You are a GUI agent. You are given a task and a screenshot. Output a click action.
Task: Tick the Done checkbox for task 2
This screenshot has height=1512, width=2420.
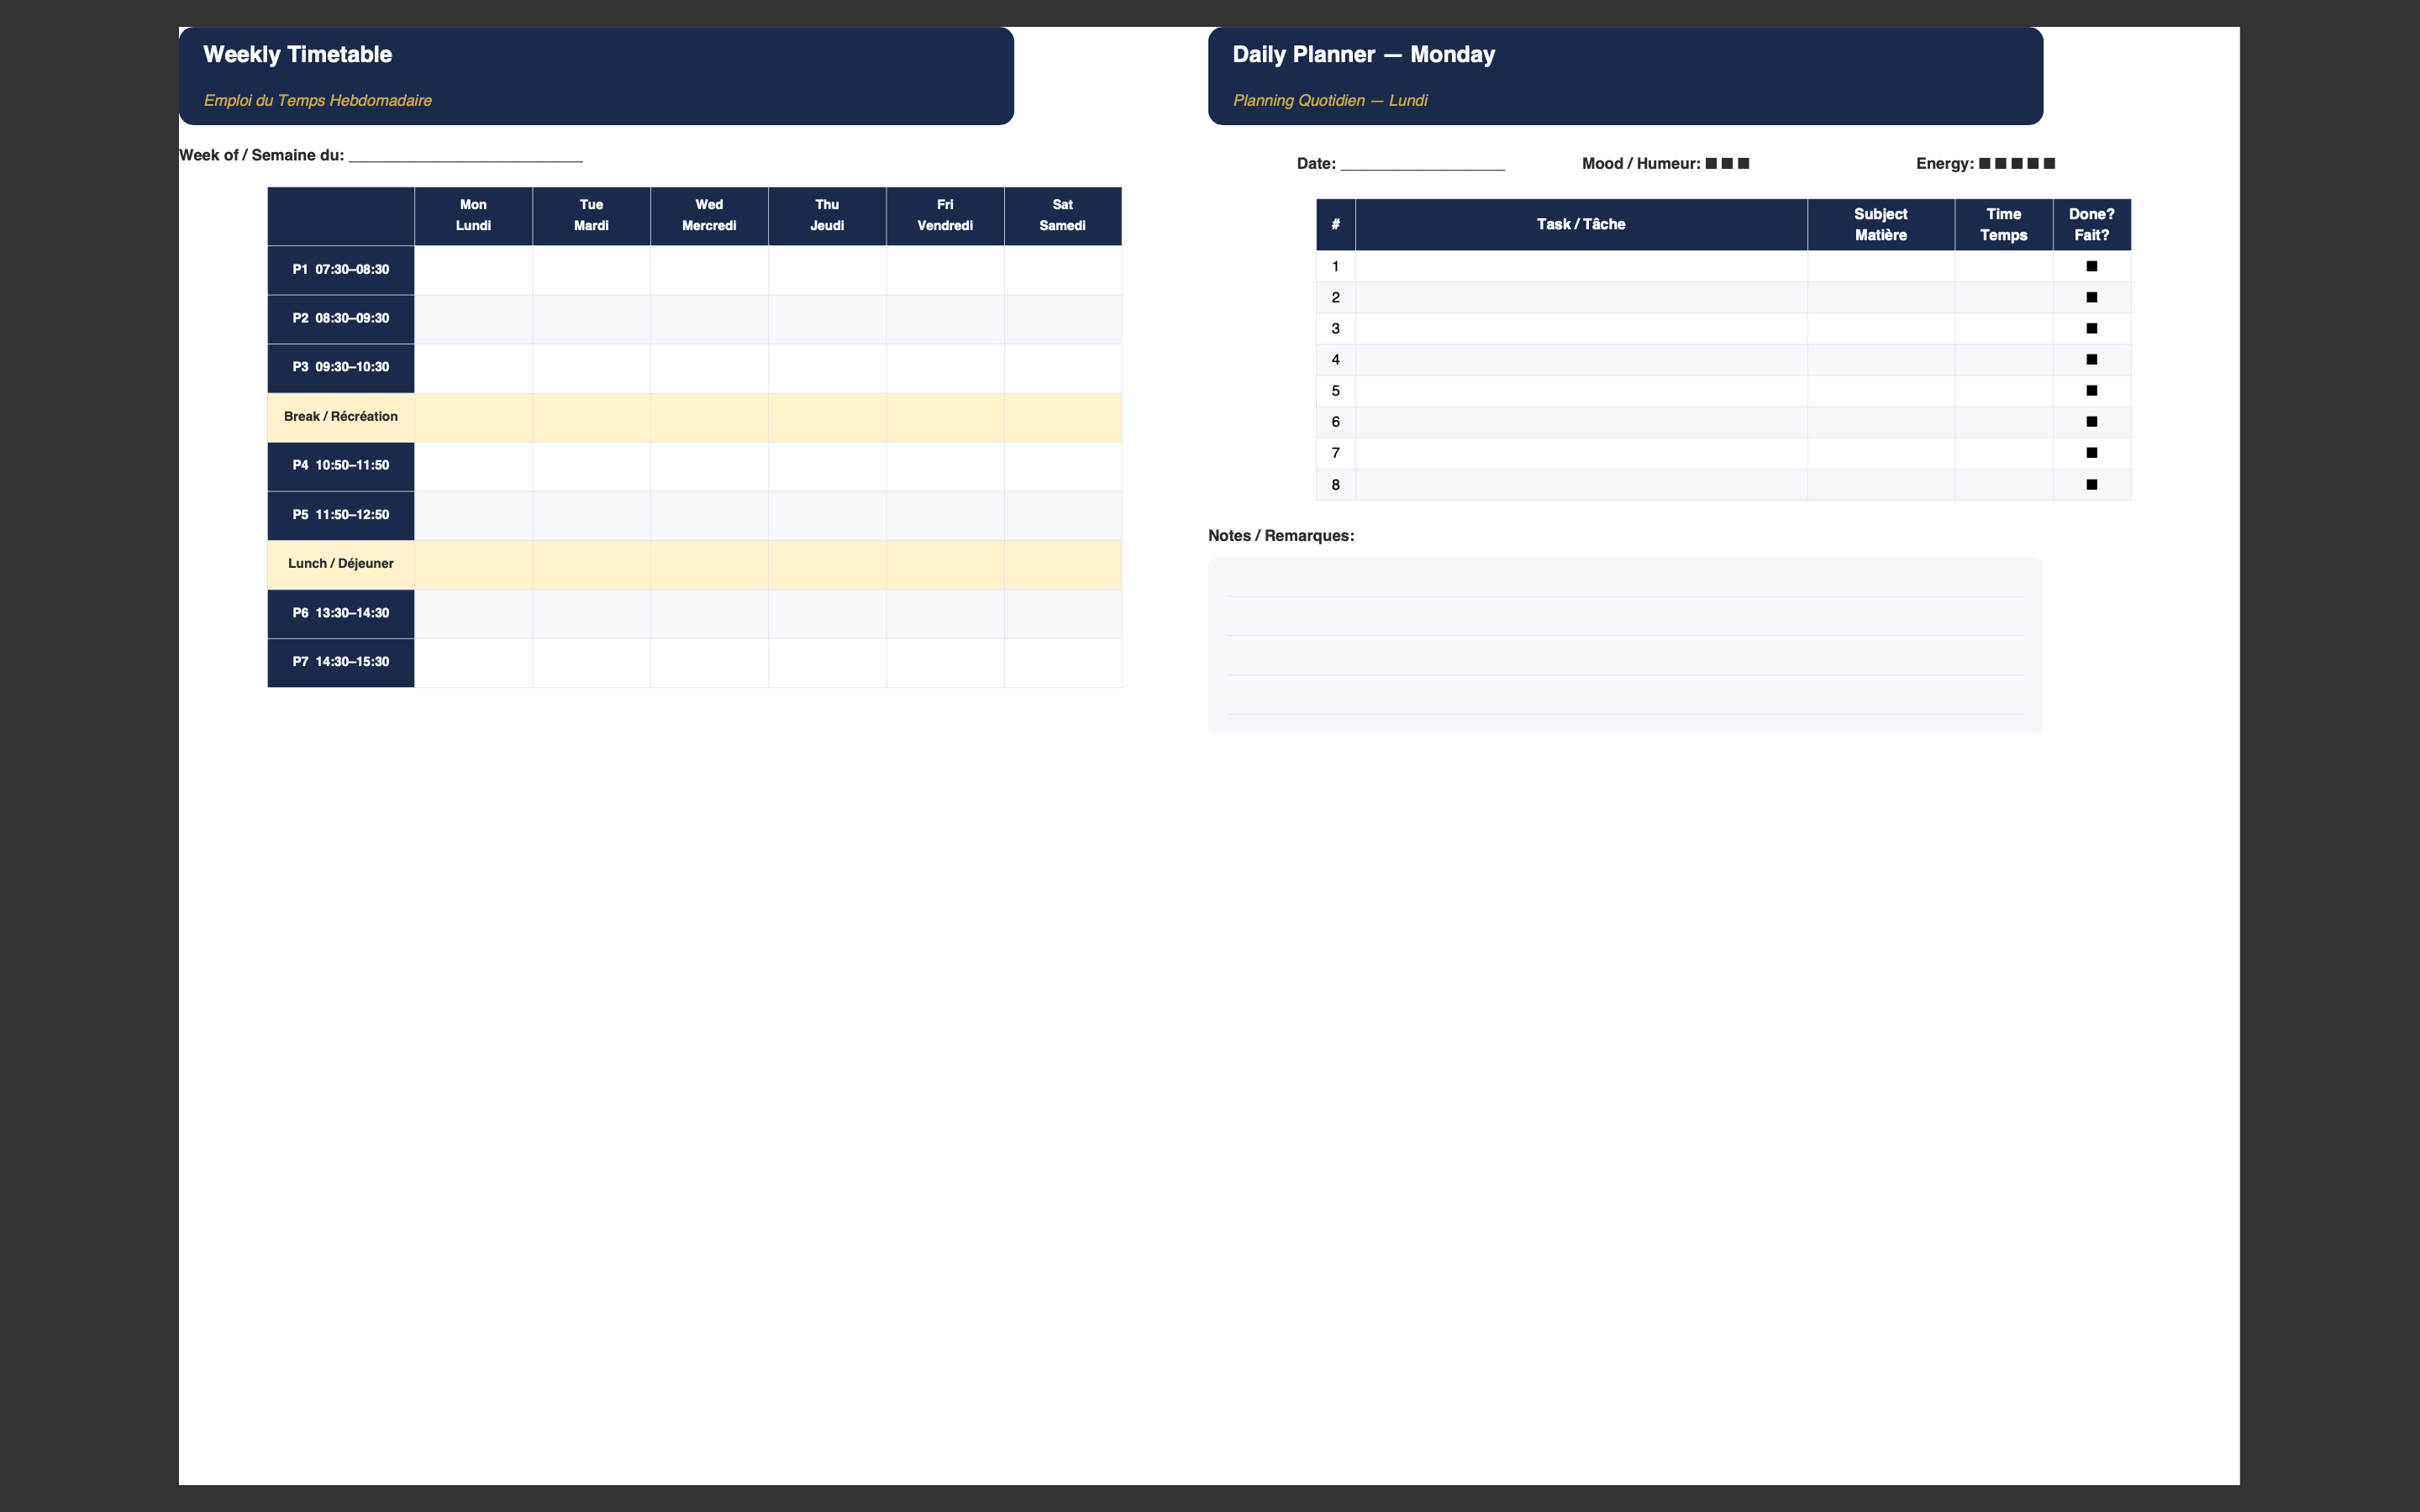[x=2091, y=297]
